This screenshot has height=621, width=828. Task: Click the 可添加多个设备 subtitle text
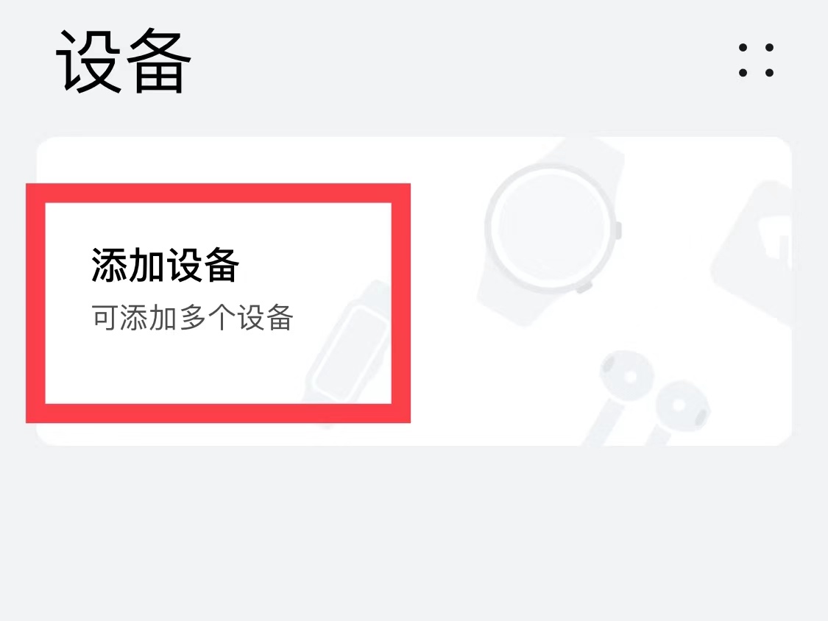pos(192,318)
